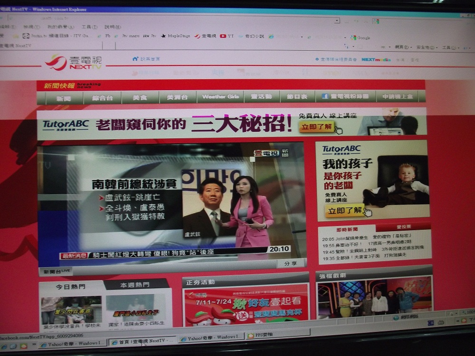Click the home icon beside the logo
The height and width of the screenshot is (356, 475).
coord(135,59)
